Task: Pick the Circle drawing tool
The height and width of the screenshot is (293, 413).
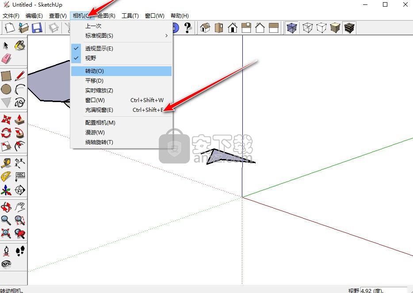Action: click(6, 89)
